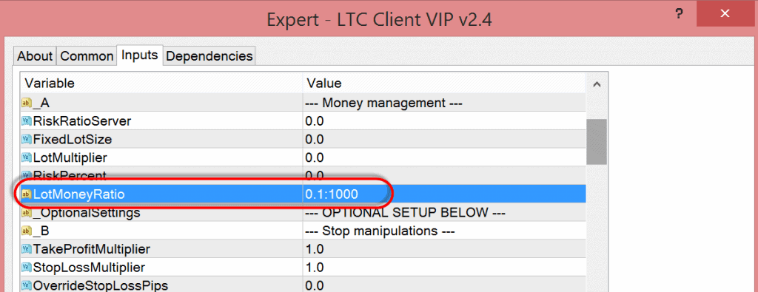758x292 pixels.
Task: Click the scrollbar up arrow
Action: point(597,84)
